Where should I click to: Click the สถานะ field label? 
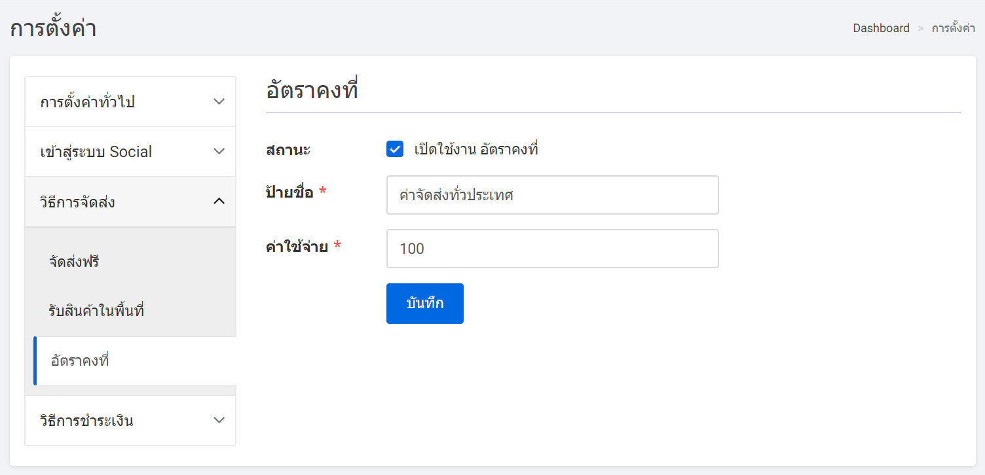pyautogui.click(x=288, y=150)
